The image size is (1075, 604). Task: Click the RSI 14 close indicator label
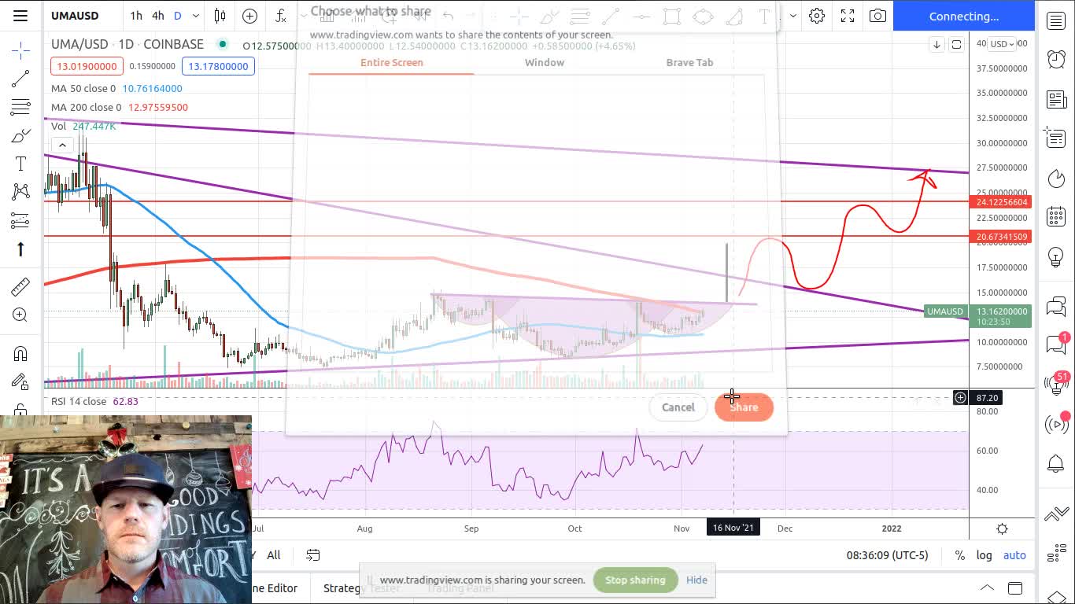tap(79, 401)
